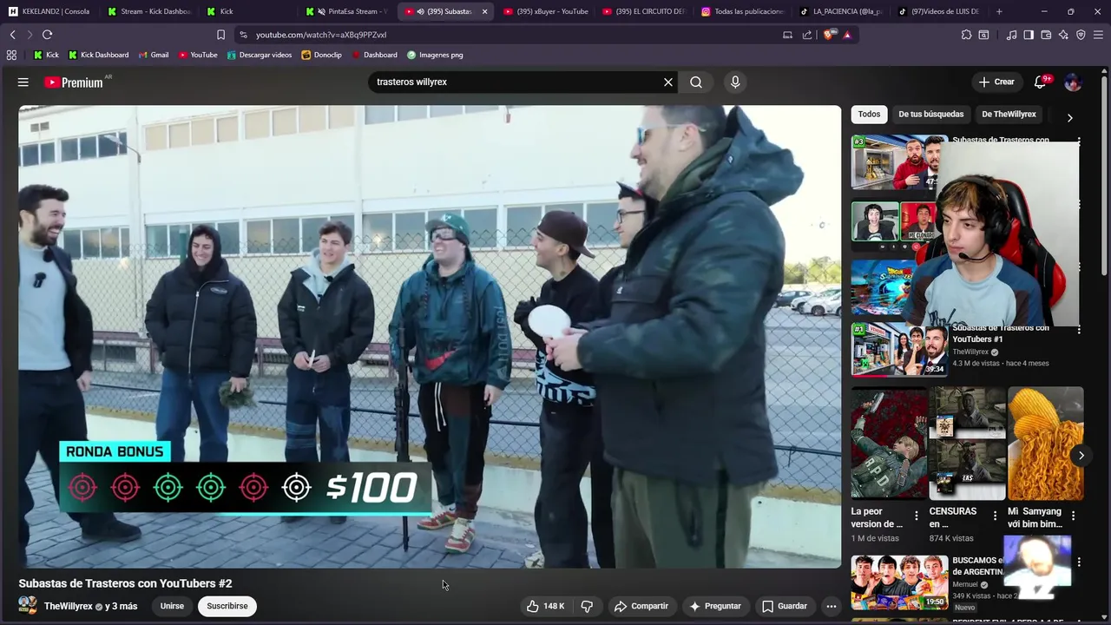Open more actions menu beside Guardar

831,606
